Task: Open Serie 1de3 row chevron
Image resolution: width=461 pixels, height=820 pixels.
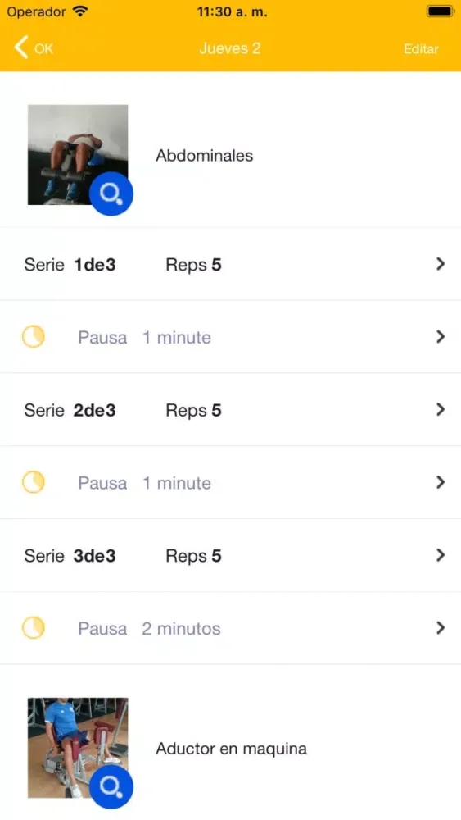Action: click(x=441, y=264)
